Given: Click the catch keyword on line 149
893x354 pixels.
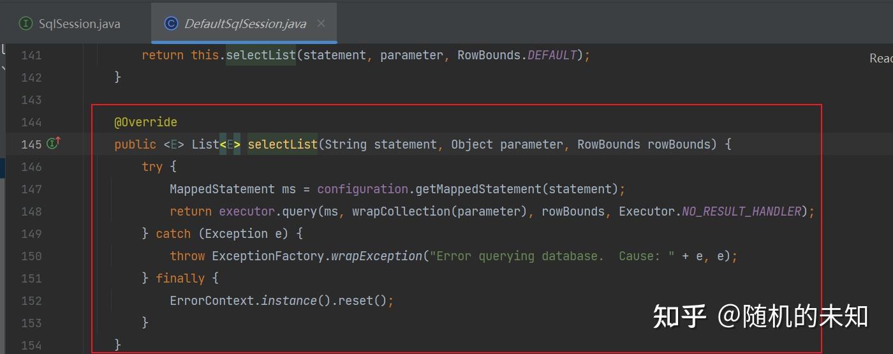Looking at the screenshot, I should pyautogui.click(x=173, y=233).
